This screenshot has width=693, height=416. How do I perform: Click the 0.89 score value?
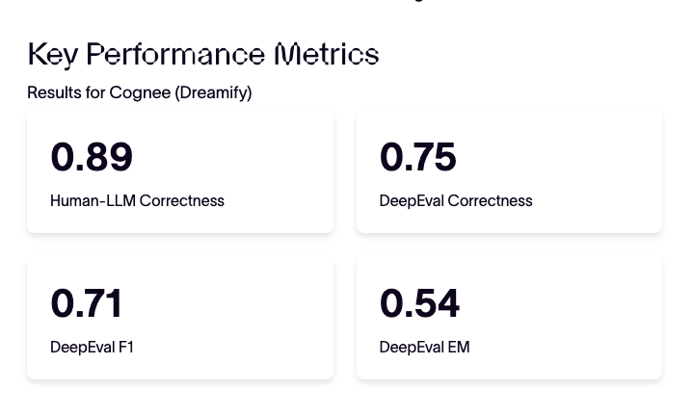[x=92, y=157]
